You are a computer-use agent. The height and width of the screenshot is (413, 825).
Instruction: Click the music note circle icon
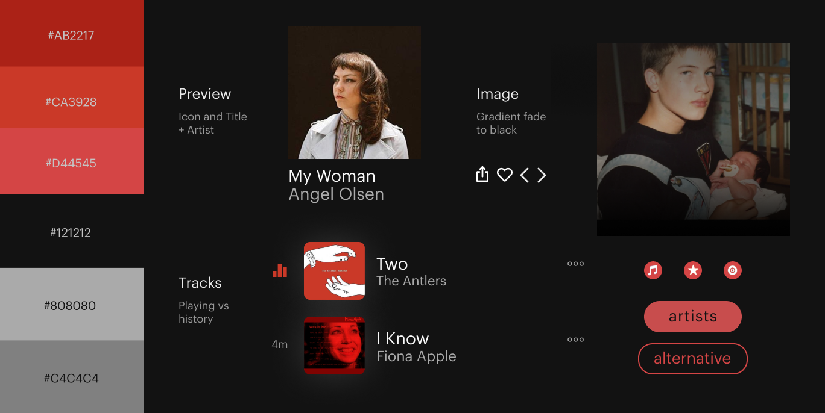pyautogui.click(x=653, y=270)
